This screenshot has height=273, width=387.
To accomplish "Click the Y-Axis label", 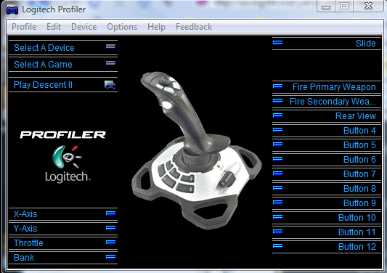I will 25,228.
